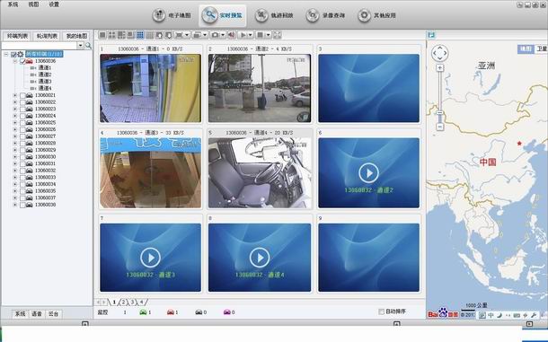Switch to sixteen-window grid layout

point(150,35)
